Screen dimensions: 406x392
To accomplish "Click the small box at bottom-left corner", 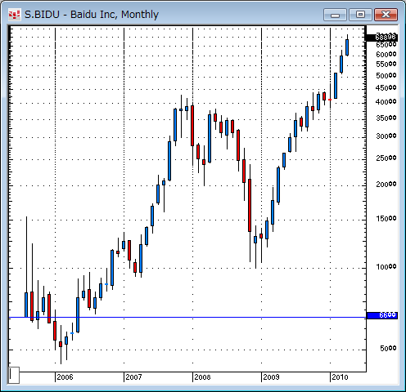I will pyautogui.click(x=14, y=375).
